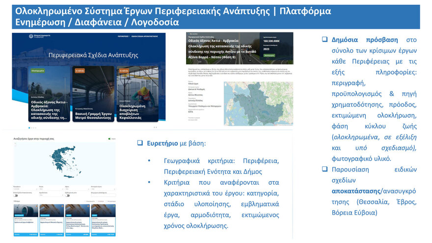Click orange status badge on Κεφαλλονιάς waste card
This screenshot has height=243, width=432.
(124, 71)
